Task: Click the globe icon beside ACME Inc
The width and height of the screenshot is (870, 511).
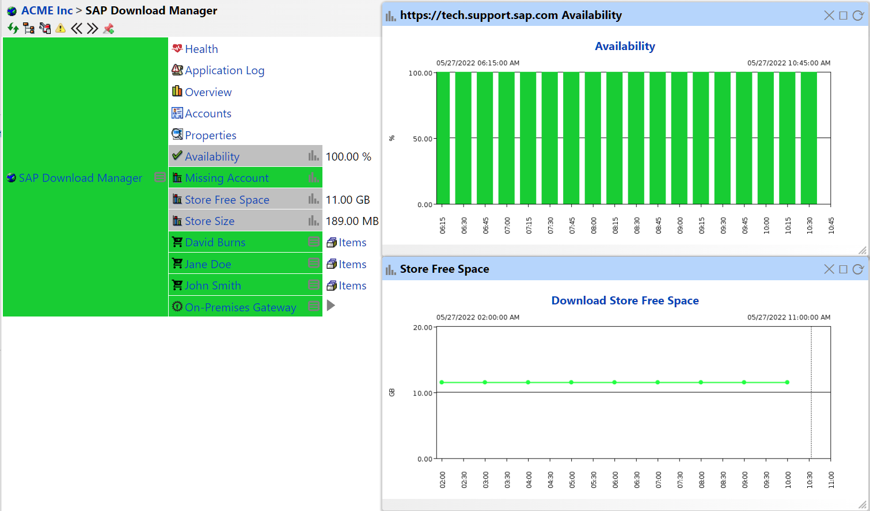Action: point(12,11)
